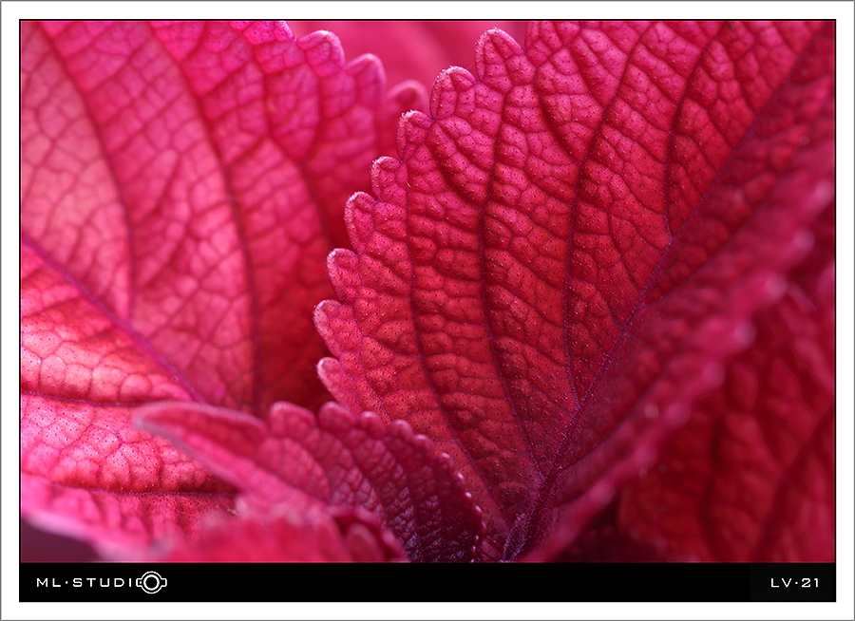855x621 pixels.
Task: Click the ML·STUDIO caption text
Action: tap(102, 582)
